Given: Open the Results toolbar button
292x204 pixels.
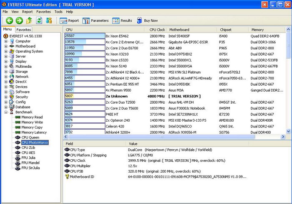Looking at the screenshot, I should (122, 20).
